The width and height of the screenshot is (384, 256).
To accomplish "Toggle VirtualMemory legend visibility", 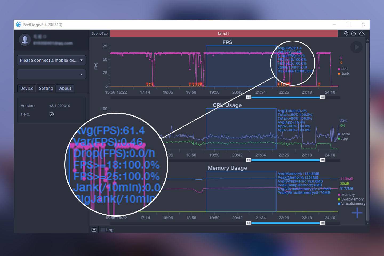I will pos(351,204).
